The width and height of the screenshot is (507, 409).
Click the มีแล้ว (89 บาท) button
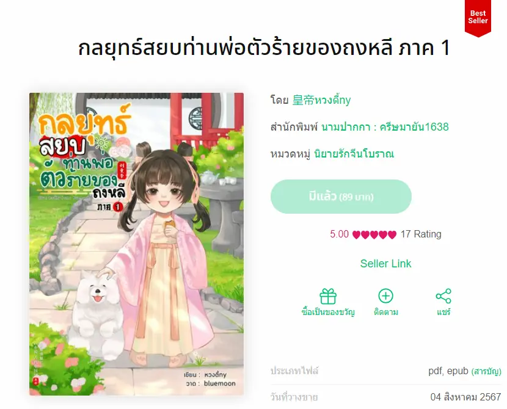341,197
